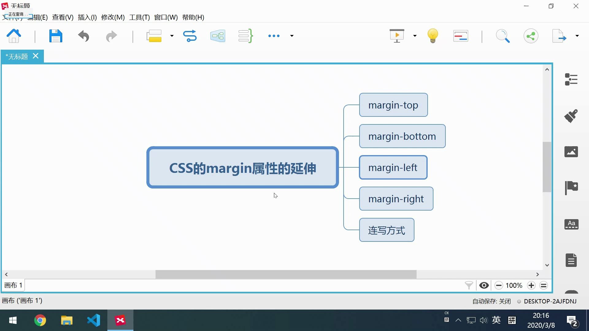Image resolution: width=589 pixels, height=331 pixels.
Task: Insert a summary bracket
Action: tap(245, 36)
